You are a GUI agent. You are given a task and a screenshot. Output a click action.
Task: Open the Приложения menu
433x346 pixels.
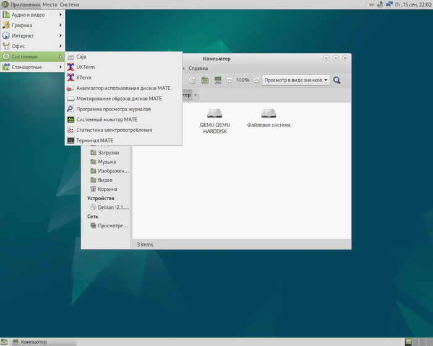20,4
